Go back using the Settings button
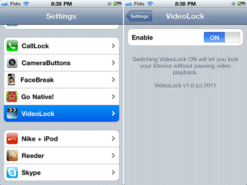The height and width of the screenshot is (185, 247). pos(139,16)
